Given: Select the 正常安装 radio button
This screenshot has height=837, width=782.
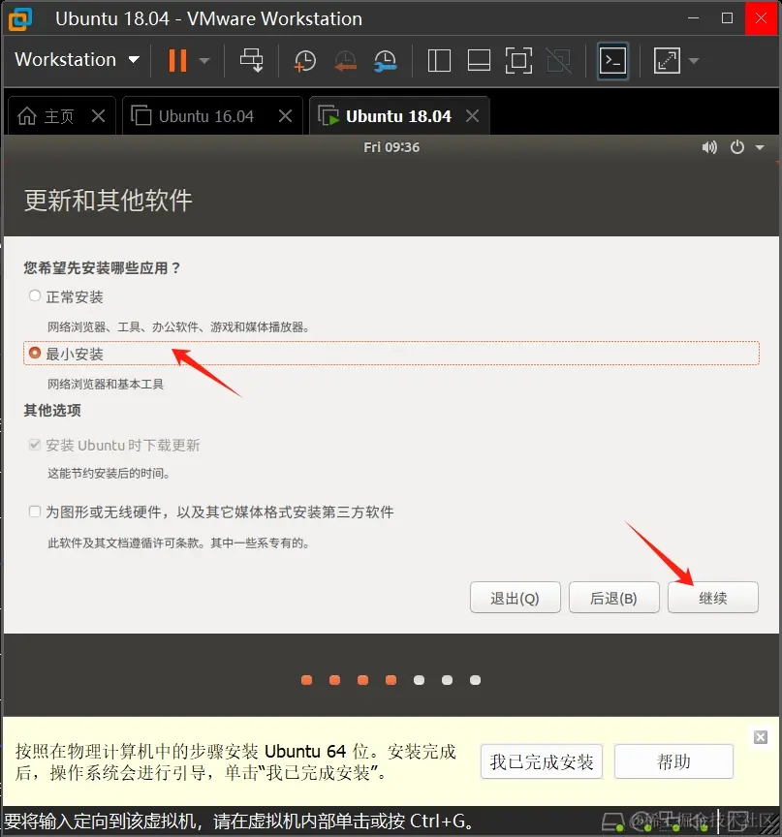Looking at the screenshot, I should (35, 295).
